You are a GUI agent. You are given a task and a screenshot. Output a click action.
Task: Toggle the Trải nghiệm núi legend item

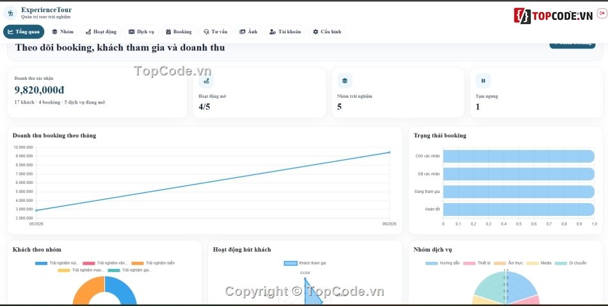point(57,263)
